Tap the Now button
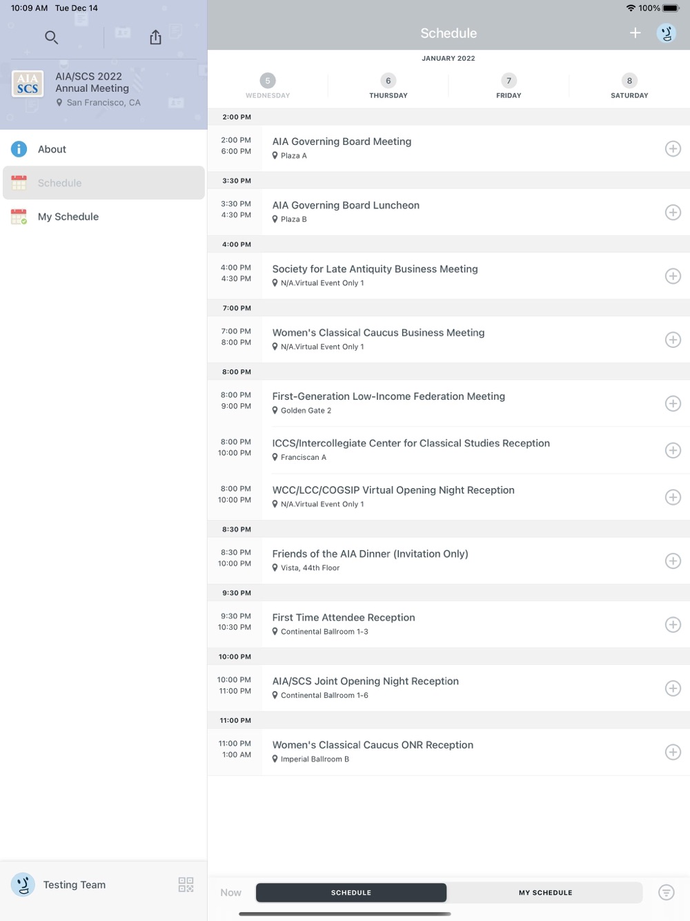Viewport: 690px width, 921px height. pos(230,893)
